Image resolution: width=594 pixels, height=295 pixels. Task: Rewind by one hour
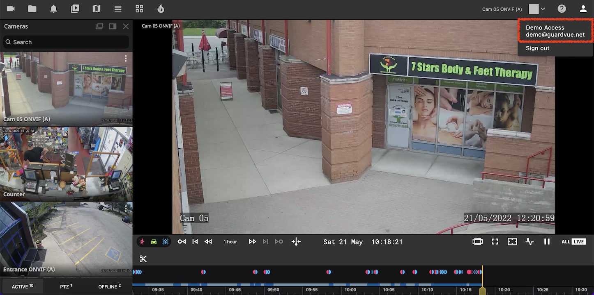(x=208, y=242)
